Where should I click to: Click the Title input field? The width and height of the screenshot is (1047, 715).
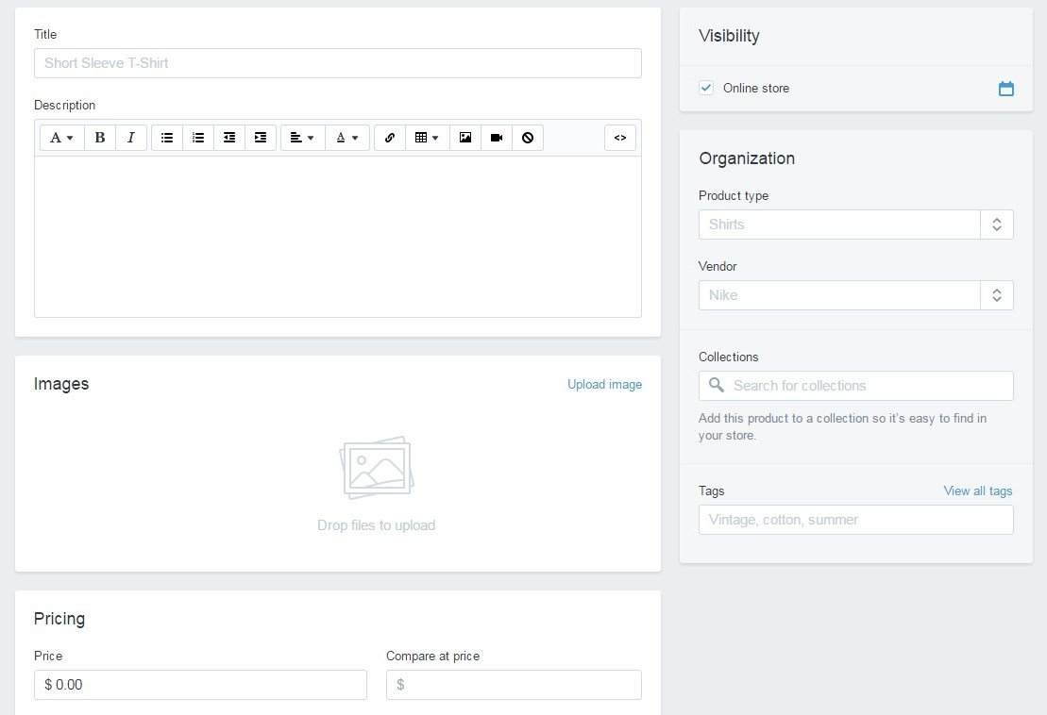[338, 63]
